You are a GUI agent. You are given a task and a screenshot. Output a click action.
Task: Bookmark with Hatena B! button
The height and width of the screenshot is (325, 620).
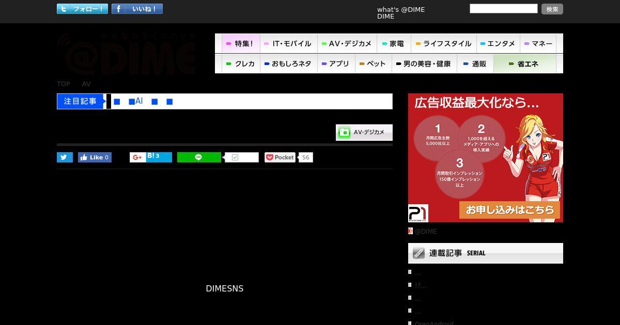point(159,157)
